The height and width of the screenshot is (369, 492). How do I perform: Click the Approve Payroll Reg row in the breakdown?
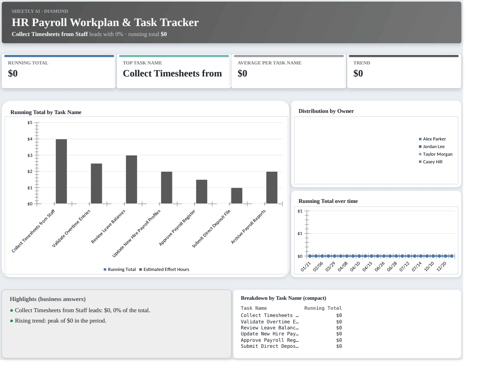pyautogui.click(x=291, y=340)
